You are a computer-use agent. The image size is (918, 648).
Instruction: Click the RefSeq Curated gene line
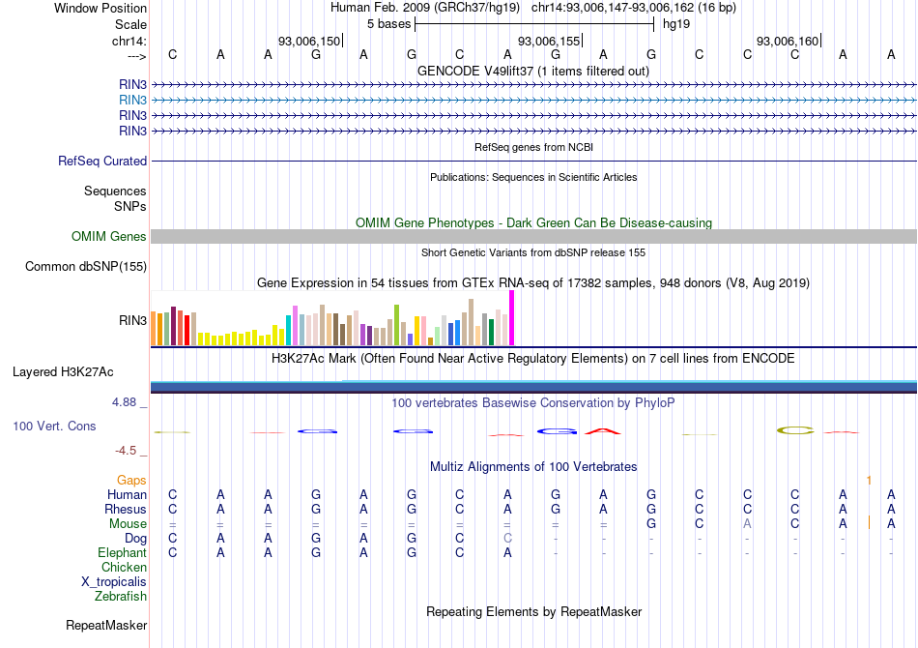tap(533, 161)
